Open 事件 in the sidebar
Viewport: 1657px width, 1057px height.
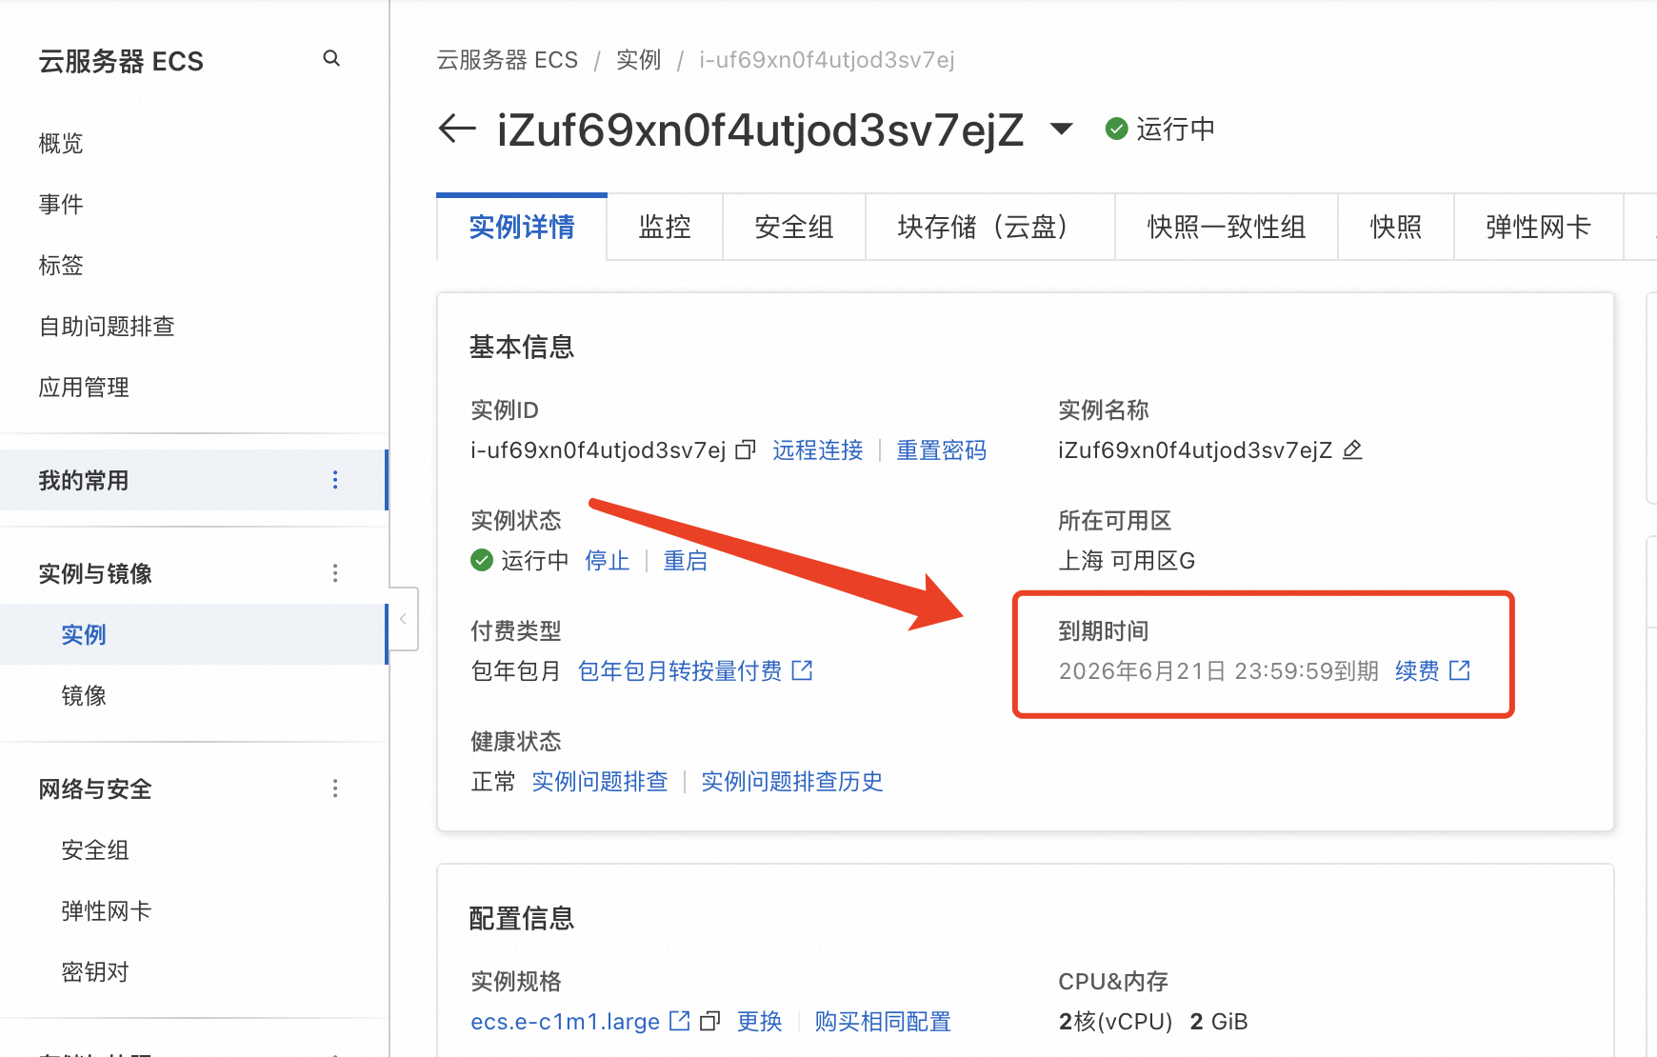tap(61, 204)
